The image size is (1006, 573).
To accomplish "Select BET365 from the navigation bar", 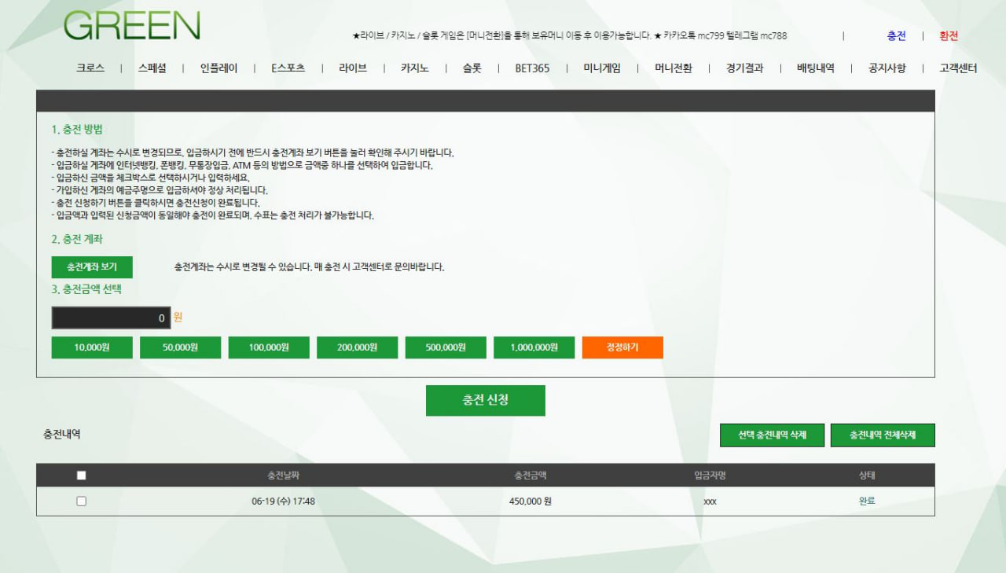I will [532, 68].
